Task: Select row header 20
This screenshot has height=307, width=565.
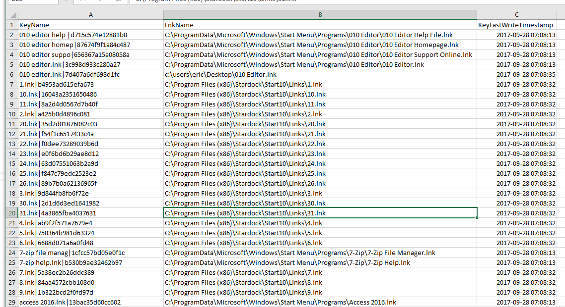Action: tap(12, 213)
